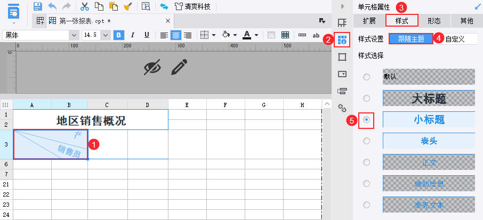Open the cell attributes panel icon

342,39
